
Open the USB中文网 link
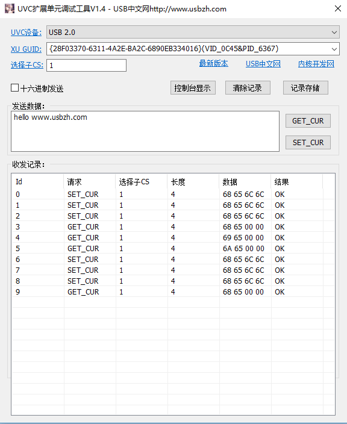(x=263, y=64)
